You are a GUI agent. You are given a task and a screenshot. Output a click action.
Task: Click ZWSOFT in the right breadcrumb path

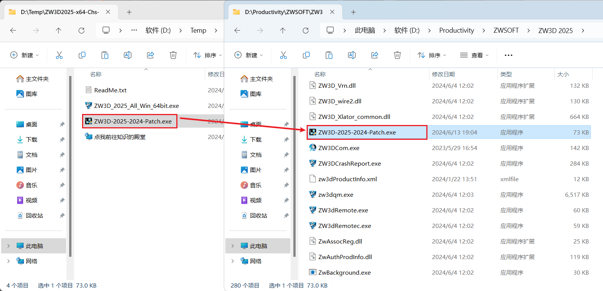[x=506, y=30]
